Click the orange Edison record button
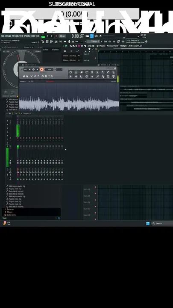 [x=41, y=69]
